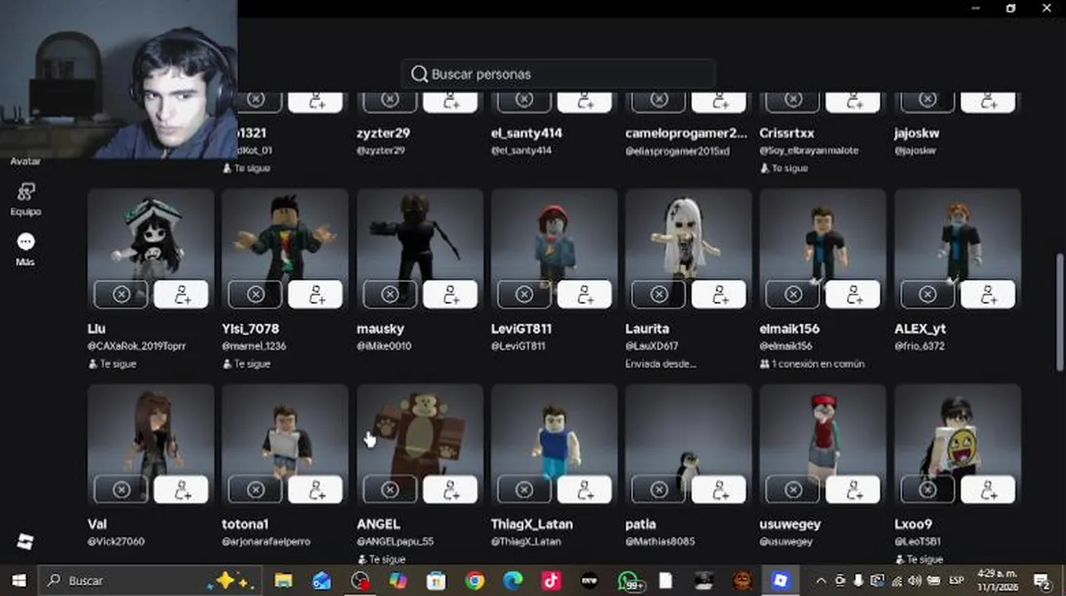Reject the request from ALEX_yt
This screenshot has height=596, width=1066.
(x=927, y=294)
